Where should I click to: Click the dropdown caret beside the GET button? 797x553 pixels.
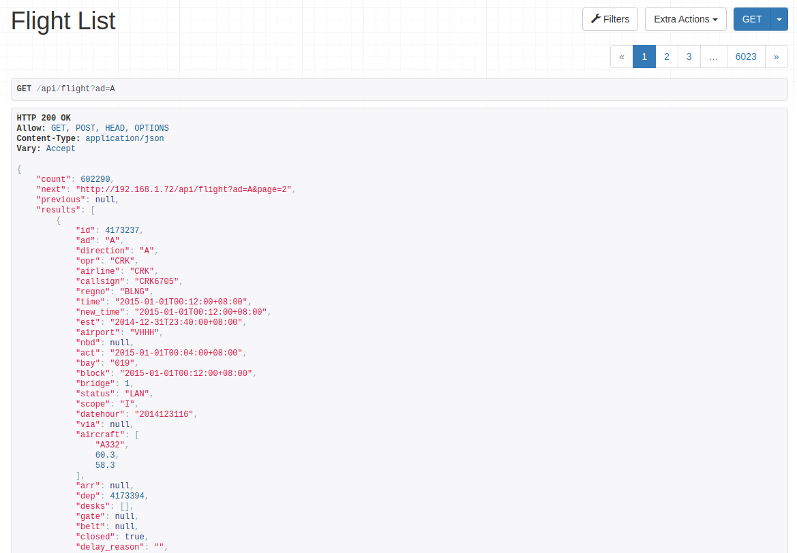(778, 19)
